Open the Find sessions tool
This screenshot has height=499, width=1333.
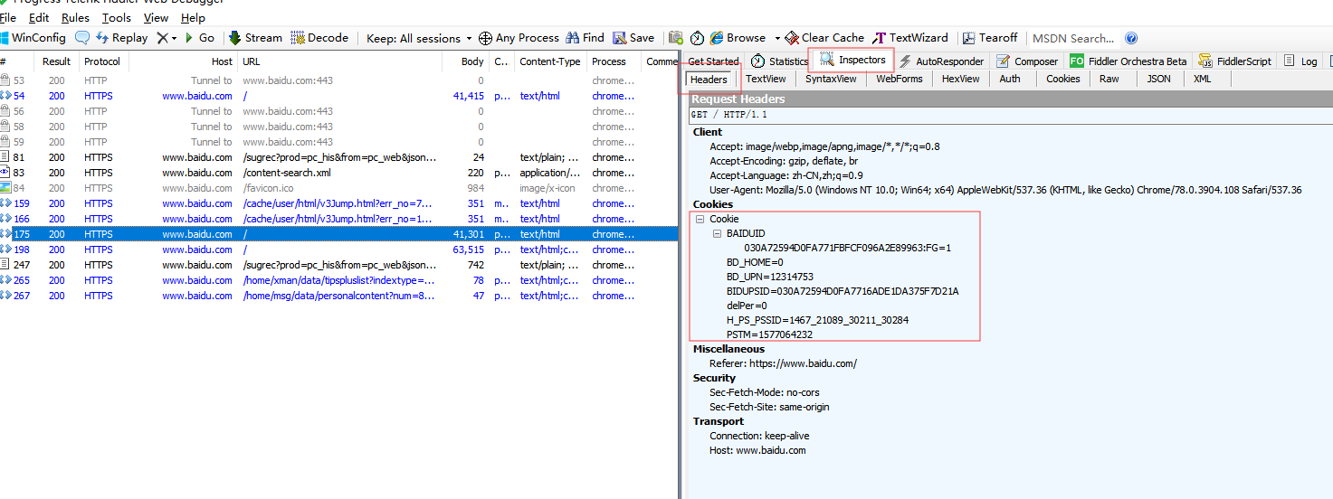[585, 38]
